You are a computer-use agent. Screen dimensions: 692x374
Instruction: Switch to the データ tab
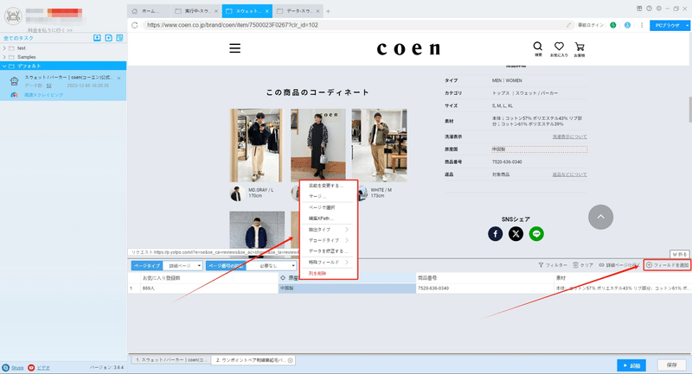pos(298,11)
